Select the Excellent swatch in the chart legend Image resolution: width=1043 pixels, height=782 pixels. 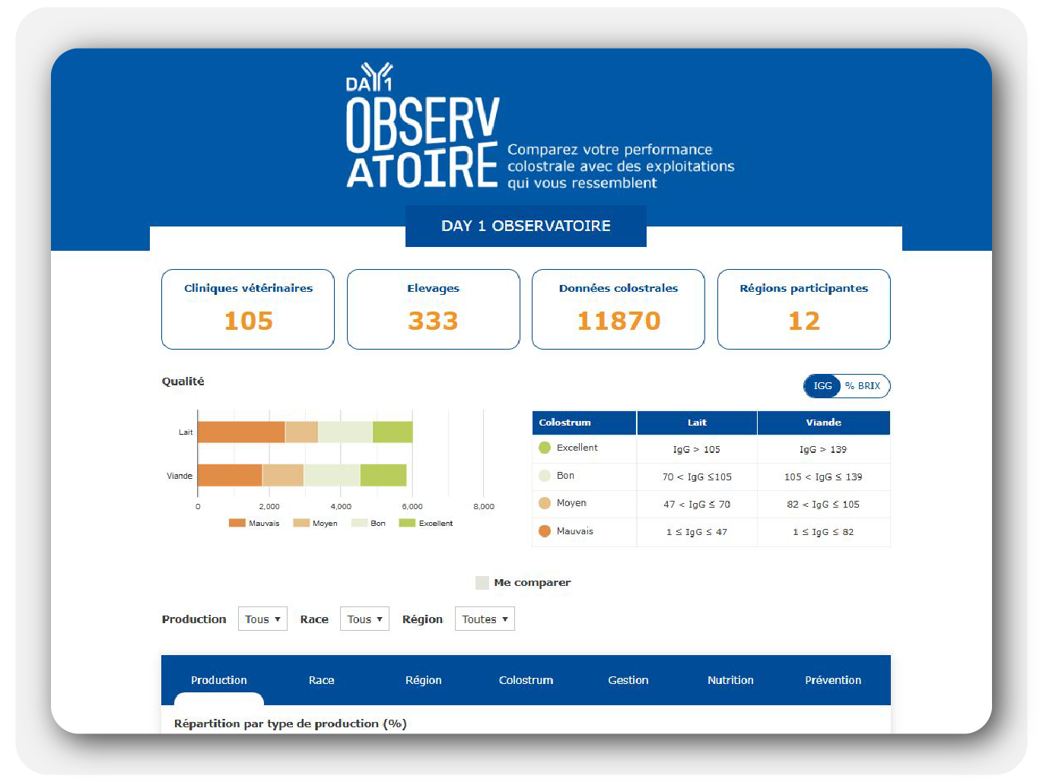tap(408, 523)
